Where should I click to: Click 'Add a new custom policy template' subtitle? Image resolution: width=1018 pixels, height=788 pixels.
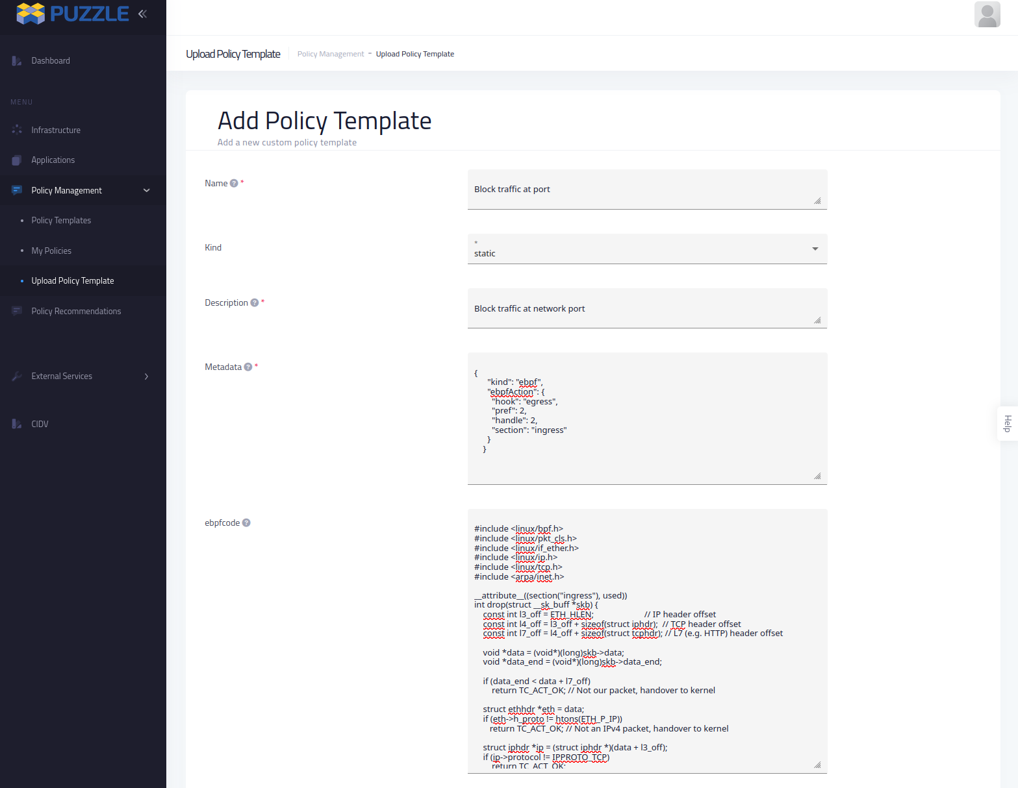click(x=287, y=143)
